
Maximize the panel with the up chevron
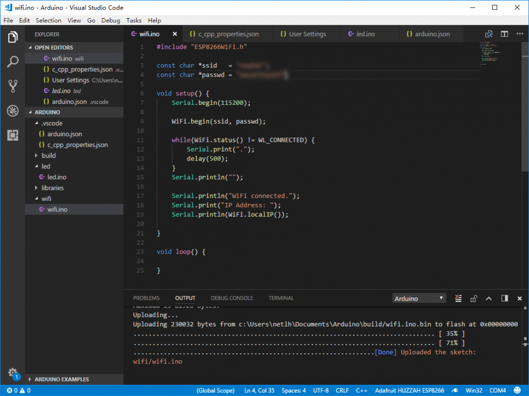[489, 298]
